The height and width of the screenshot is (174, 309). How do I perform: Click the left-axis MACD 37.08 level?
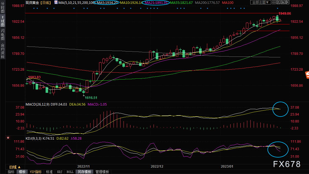pos(20,108)
